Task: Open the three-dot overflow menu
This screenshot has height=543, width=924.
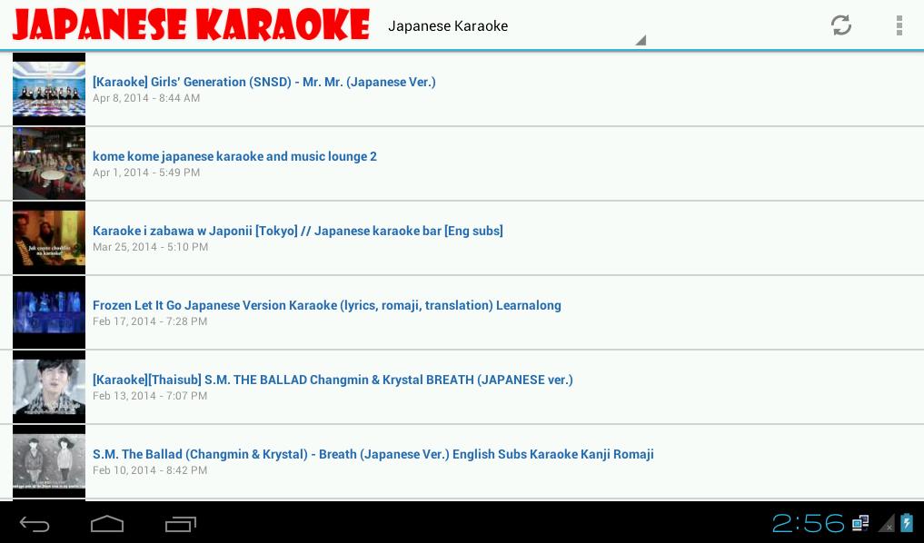Action: click(x=899, y=25)
